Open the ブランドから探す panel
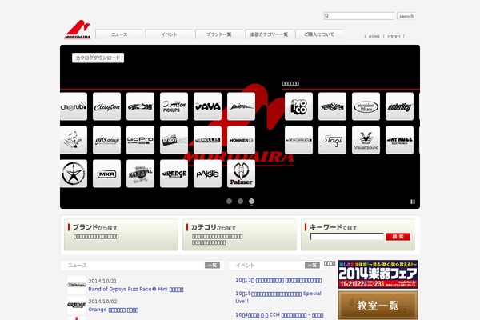 point(122,234)
